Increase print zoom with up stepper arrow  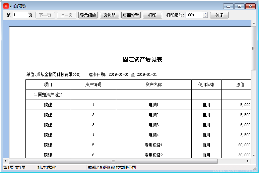click(x=205, y=14)
